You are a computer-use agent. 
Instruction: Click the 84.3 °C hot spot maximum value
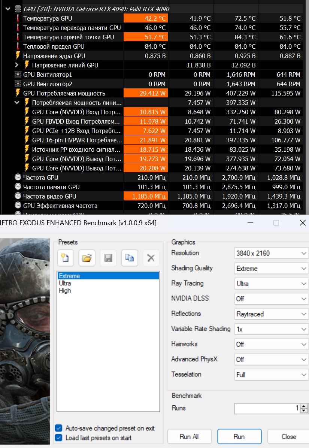pos(245,37)
